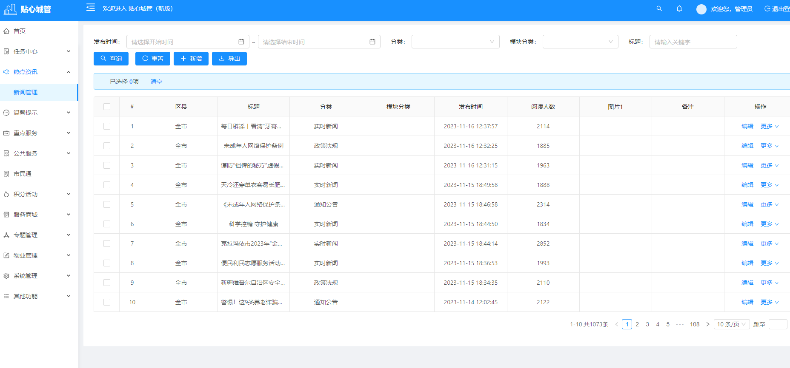Viewport: 790px width, 368px height.
Task: Open the 市民通 menu item
Action: pyautogui.click(x=39, y=174)
